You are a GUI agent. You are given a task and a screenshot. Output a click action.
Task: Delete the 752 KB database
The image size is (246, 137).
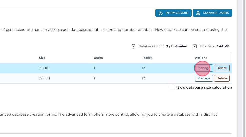point(222,68)
